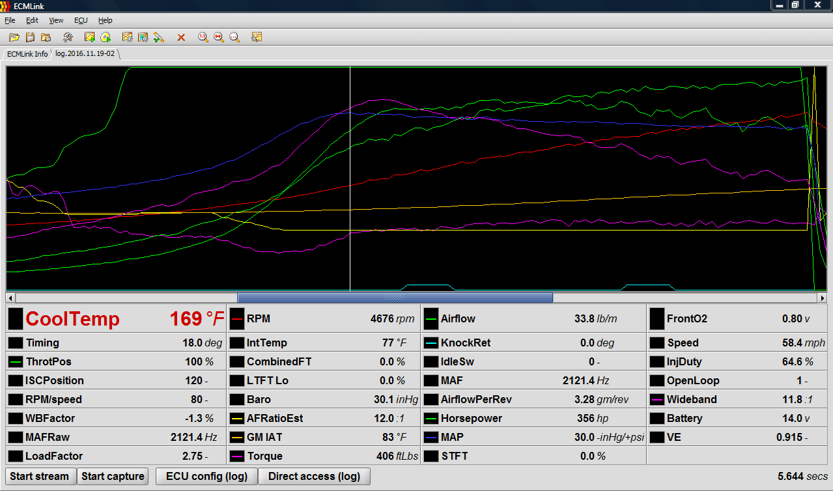Open the View menu
This screenshot has width=833, height=491.
(56, 20)
